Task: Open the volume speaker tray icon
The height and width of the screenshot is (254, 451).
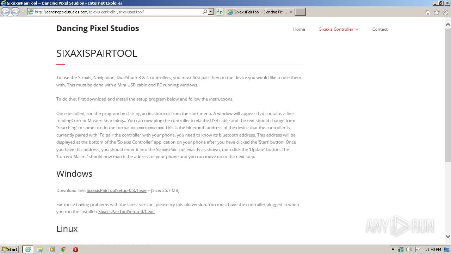Action: pos(409,249)
